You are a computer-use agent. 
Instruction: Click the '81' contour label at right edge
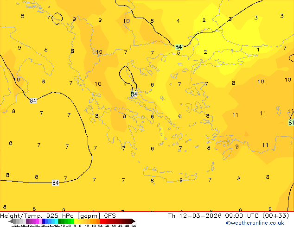[x=291, y=122]
